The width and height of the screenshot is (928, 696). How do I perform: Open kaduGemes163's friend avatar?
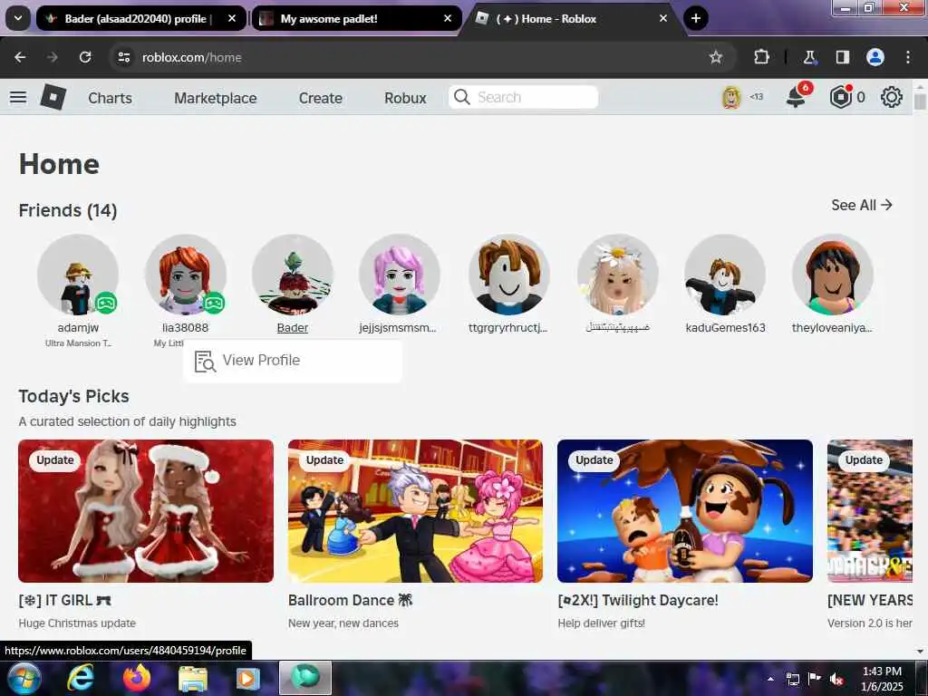click(725, 275)
